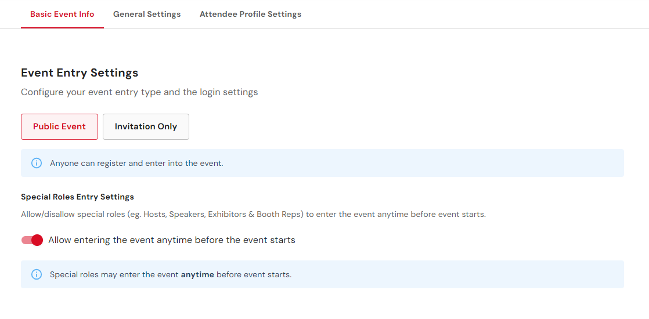
Task: Click the 'Allow/disallow special roles' description text
Action: pos(253,215)
